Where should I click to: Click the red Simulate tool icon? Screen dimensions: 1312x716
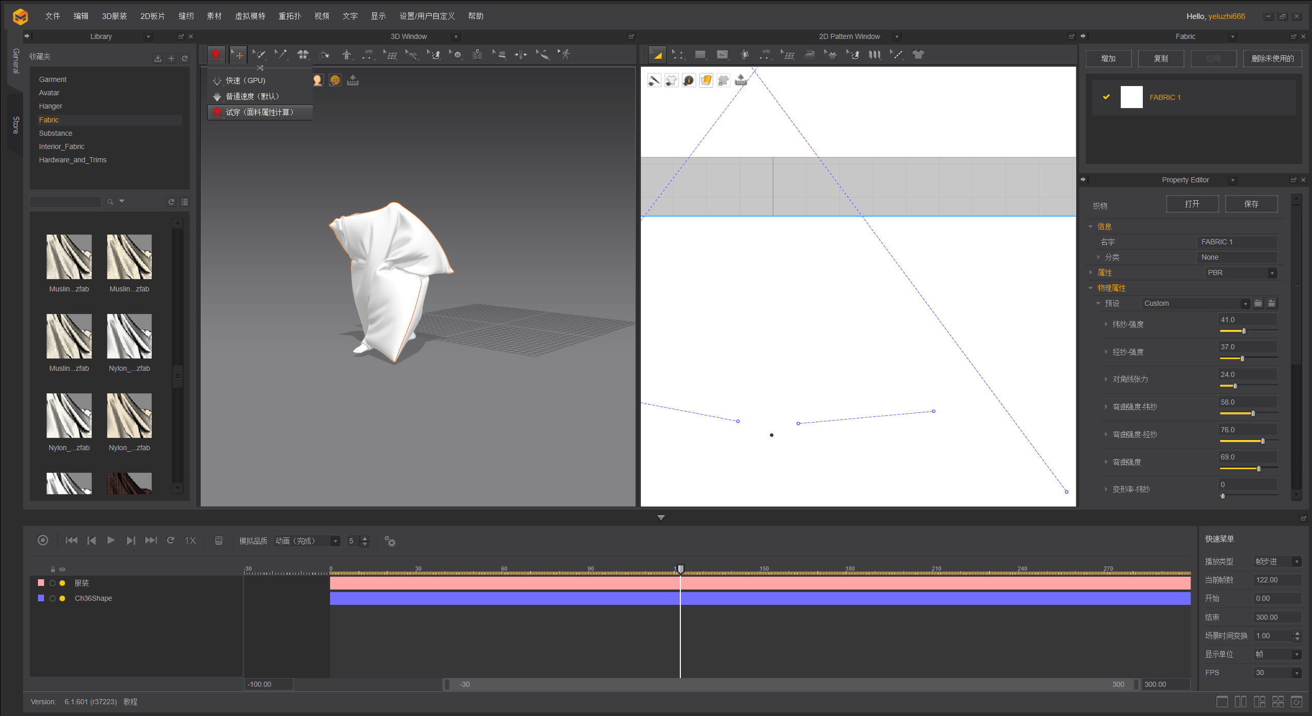coord(216,54)
